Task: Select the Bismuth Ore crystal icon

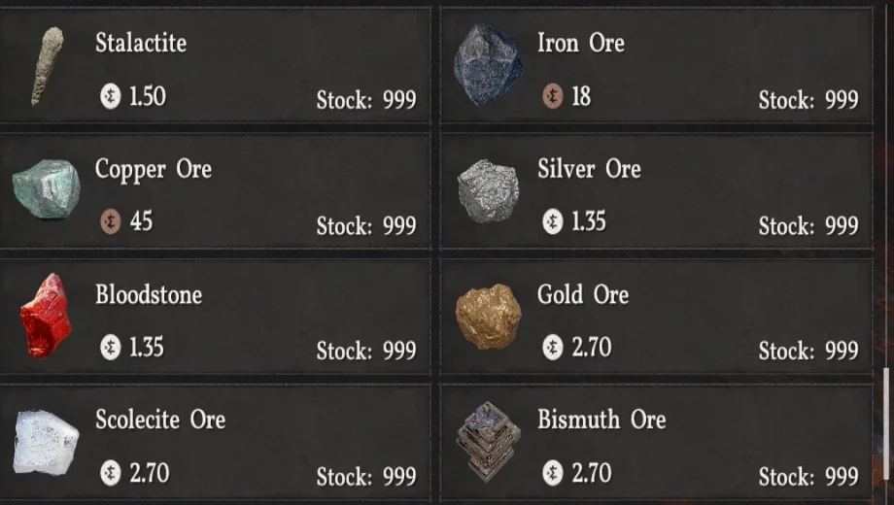Action: pyautogui.click(x=488, y=442)
